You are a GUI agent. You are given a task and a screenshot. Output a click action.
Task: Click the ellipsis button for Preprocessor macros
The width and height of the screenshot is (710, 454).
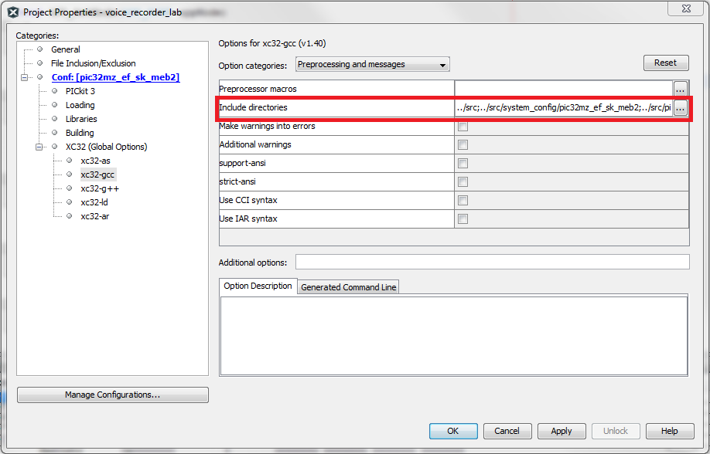point(680,89)
